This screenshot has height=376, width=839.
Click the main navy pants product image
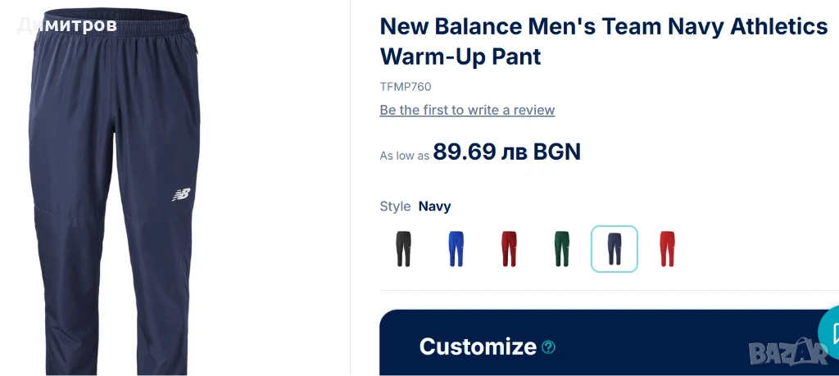coord(115,191)
